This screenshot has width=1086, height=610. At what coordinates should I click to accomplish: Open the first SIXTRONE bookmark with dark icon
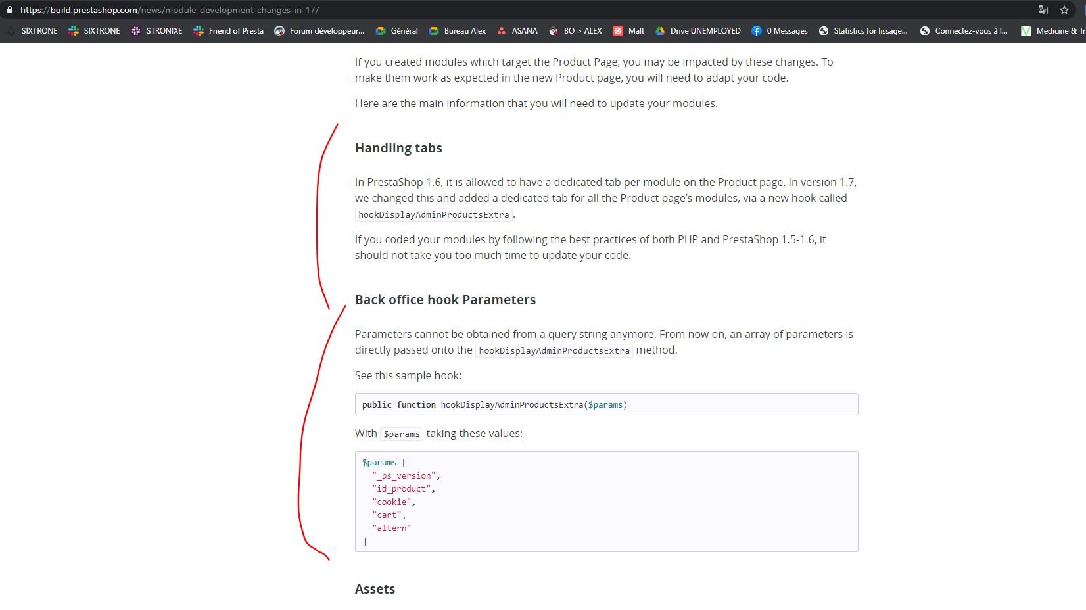click(x=32, y=31)
